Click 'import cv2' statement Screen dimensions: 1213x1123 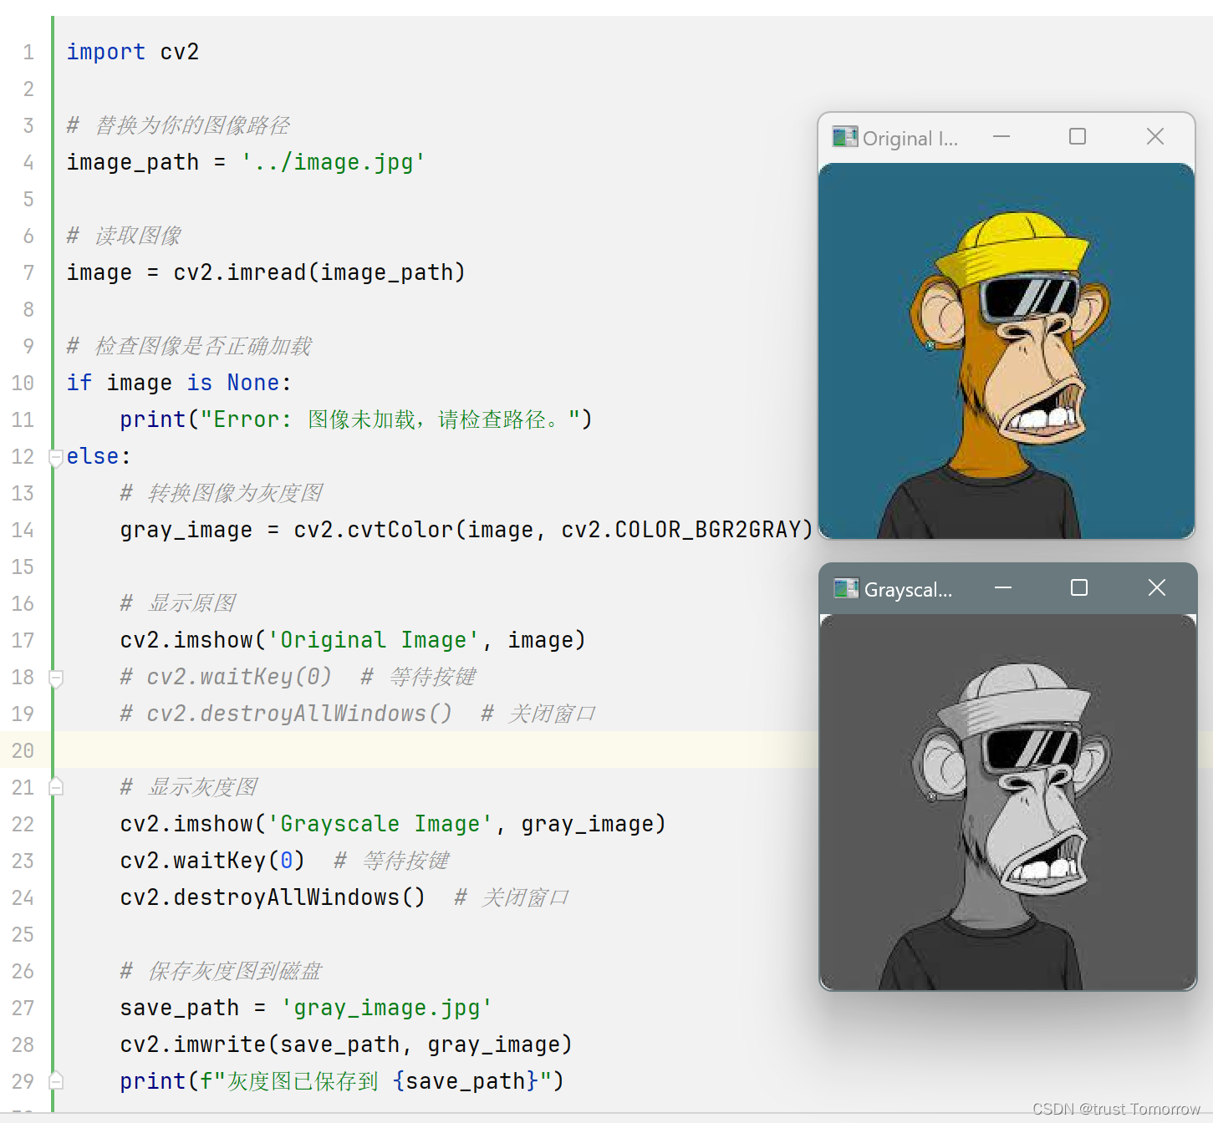click(133, 52)
